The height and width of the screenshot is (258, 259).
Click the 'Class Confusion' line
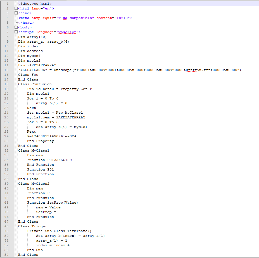click(x=35, y=84)
